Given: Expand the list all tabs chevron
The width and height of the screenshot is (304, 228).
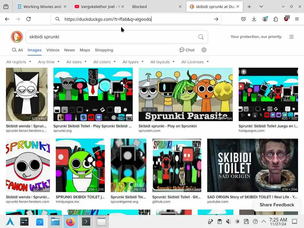Looking at the screenshot, I should pyautogui.click(x=261, y=7).
